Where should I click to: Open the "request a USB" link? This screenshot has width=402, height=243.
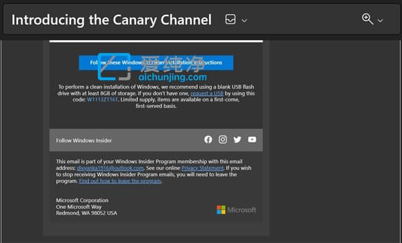[207, 93]
